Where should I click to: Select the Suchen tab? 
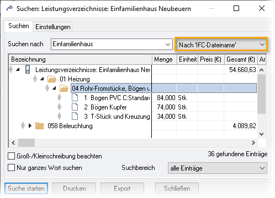tap(19, 26)
